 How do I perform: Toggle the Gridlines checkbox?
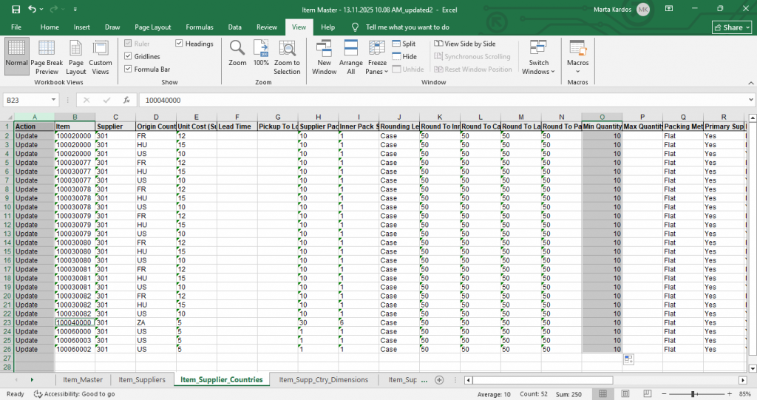click(128, 56)
